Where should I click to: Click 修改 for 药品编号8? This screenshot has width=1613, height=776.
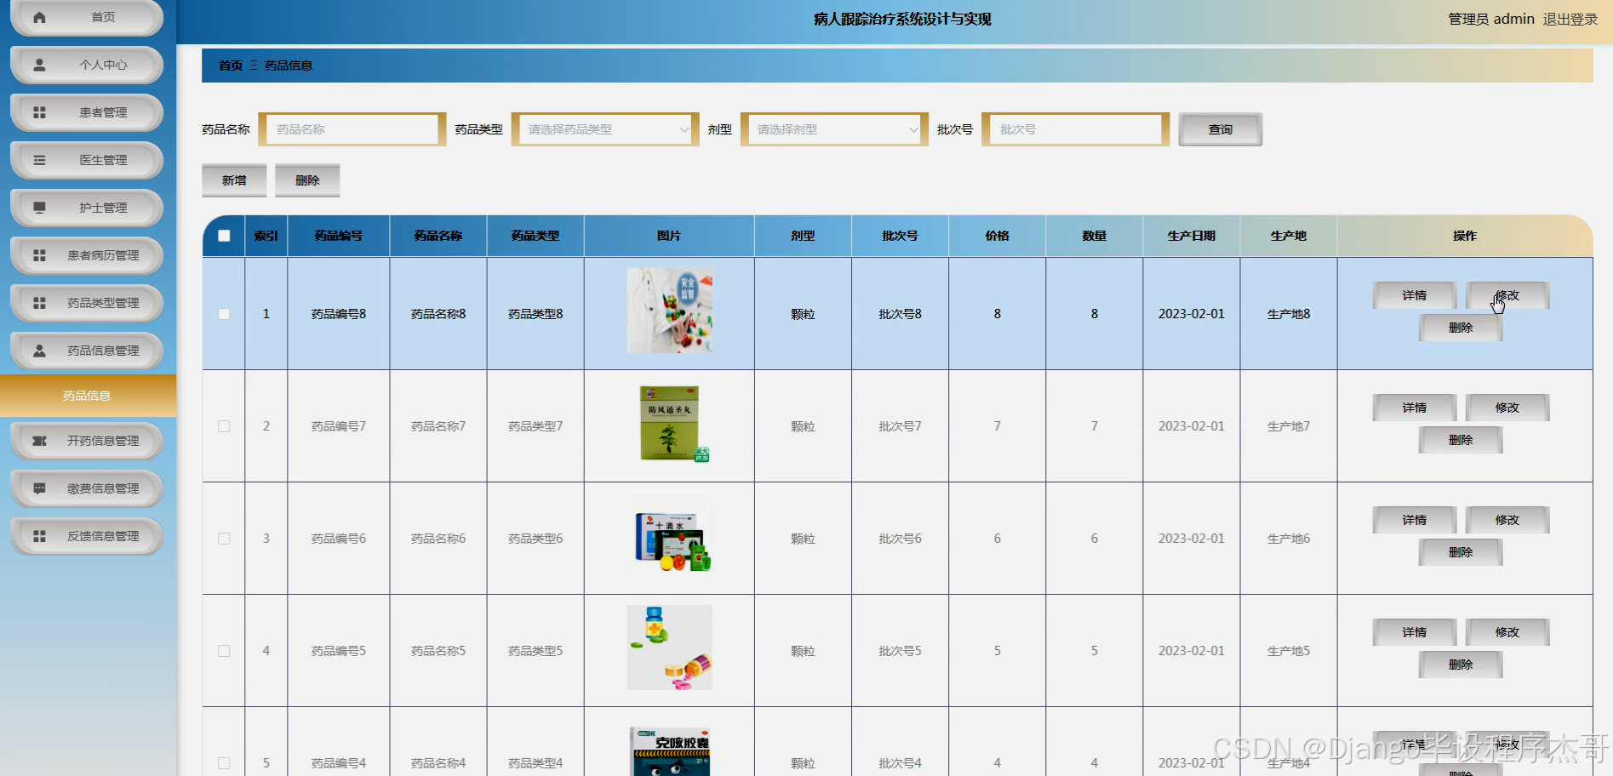pyautogui.click(x=1507, y=295)
